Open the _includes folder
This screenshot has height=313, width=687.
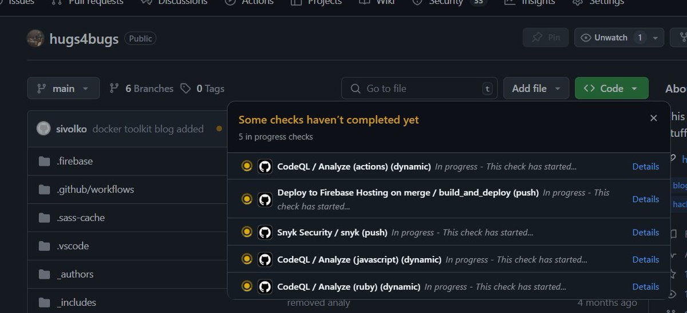[76, 303]
